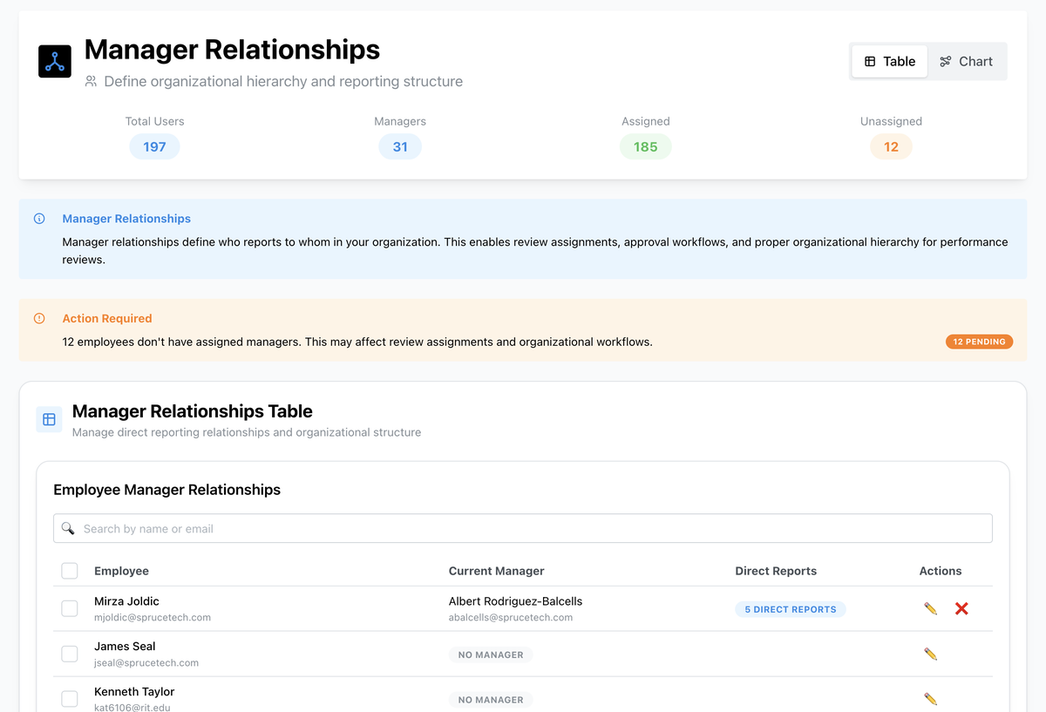The height and width of the screenshot is (712, 1046).
Task: Click the email mjoldic@sprucetech.com
Action: (153, 617)
